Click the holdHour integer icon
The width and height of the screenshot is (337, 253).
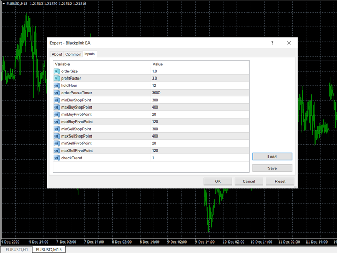coord(56,85)
